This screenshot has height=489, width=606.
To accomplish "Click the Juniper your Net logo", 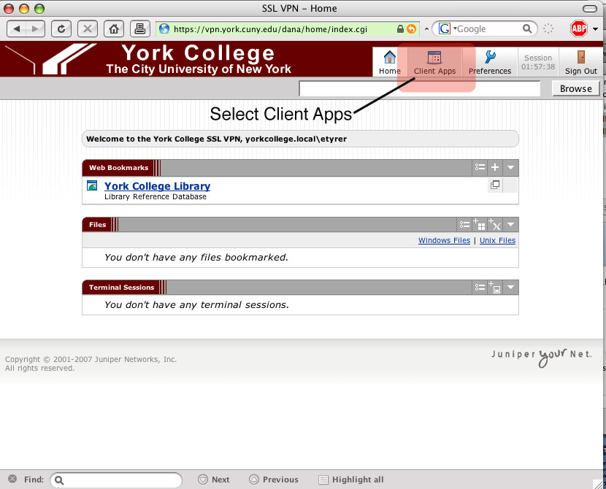I will [542, 357].
